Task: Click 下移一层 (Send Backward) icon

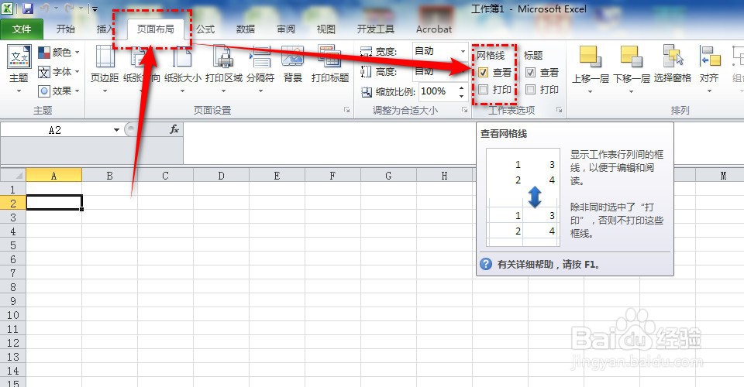Action: [632, 57]
